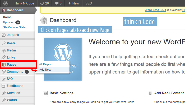Click the FAQ pushpin icon
Image resolution: width=185 pixels, height=105 pixels.
pyautogui.click(x=4, y=79)
